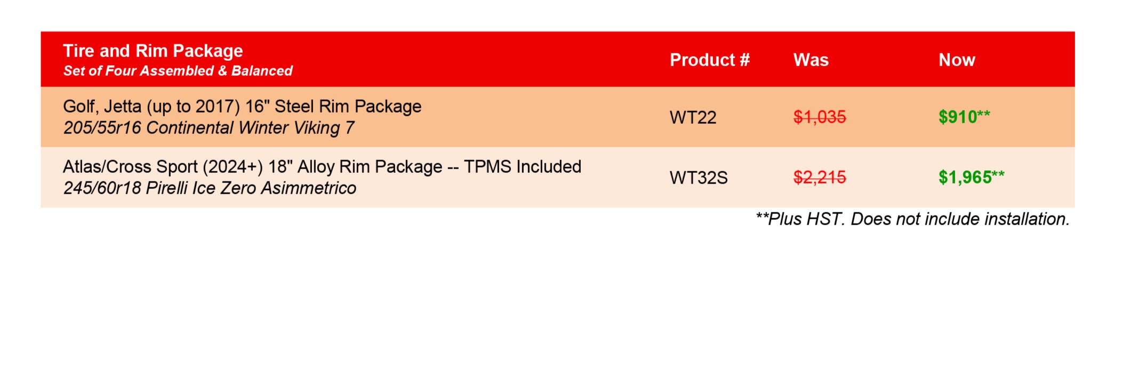Viewport: 1122px width, 374px height.
Task: Click product number WT32S
Action: 698,178
